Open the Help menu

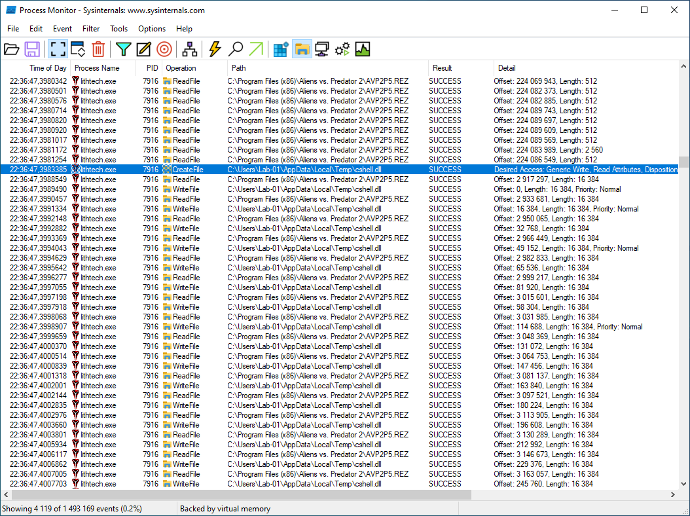coord(184,29)
